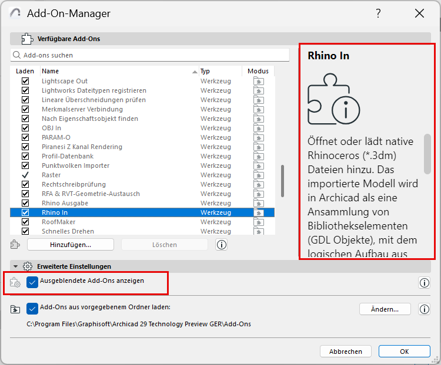
Task: Toggle Add-Ons aus vorgegebenem Ordner laden checkbox
Action: click(x=32, y=309)
